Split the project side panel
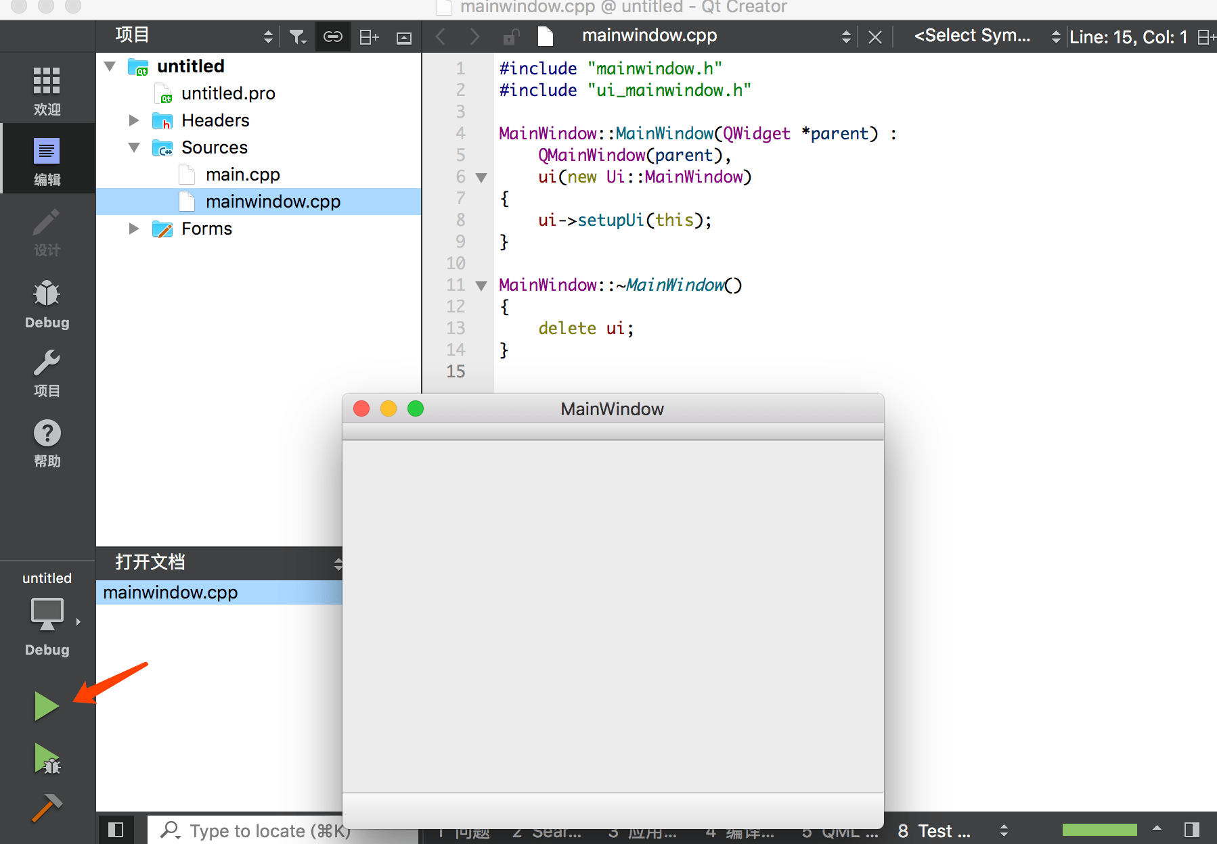 (369, 37)
